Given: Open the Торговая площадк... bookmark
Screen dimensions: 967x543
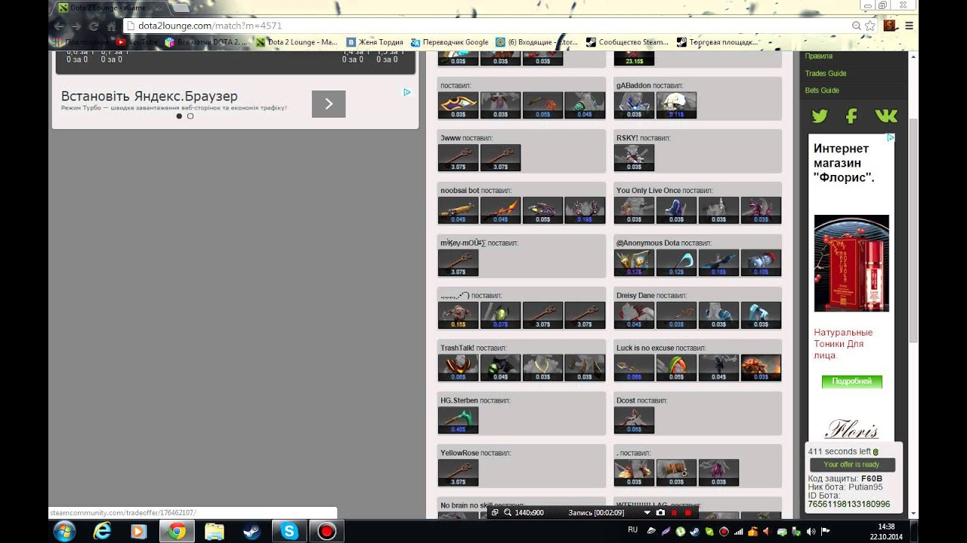Looking at the screenshot, I should [x=717, y=42].
